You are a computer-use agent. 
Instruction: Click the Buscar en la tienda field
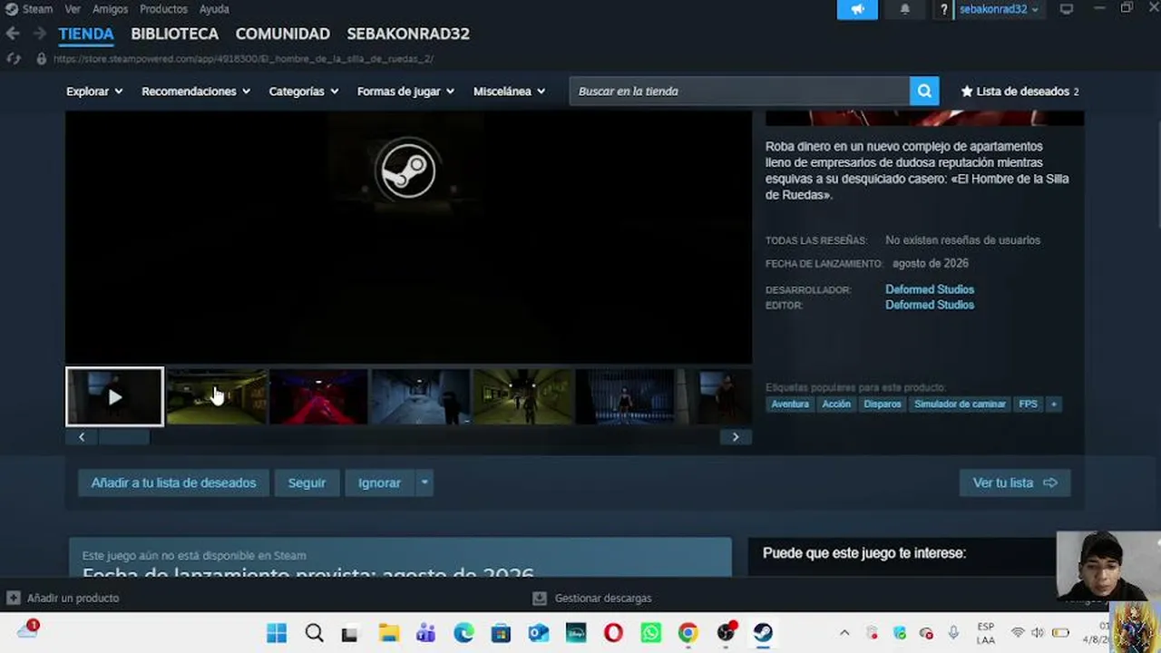[739, 91]
